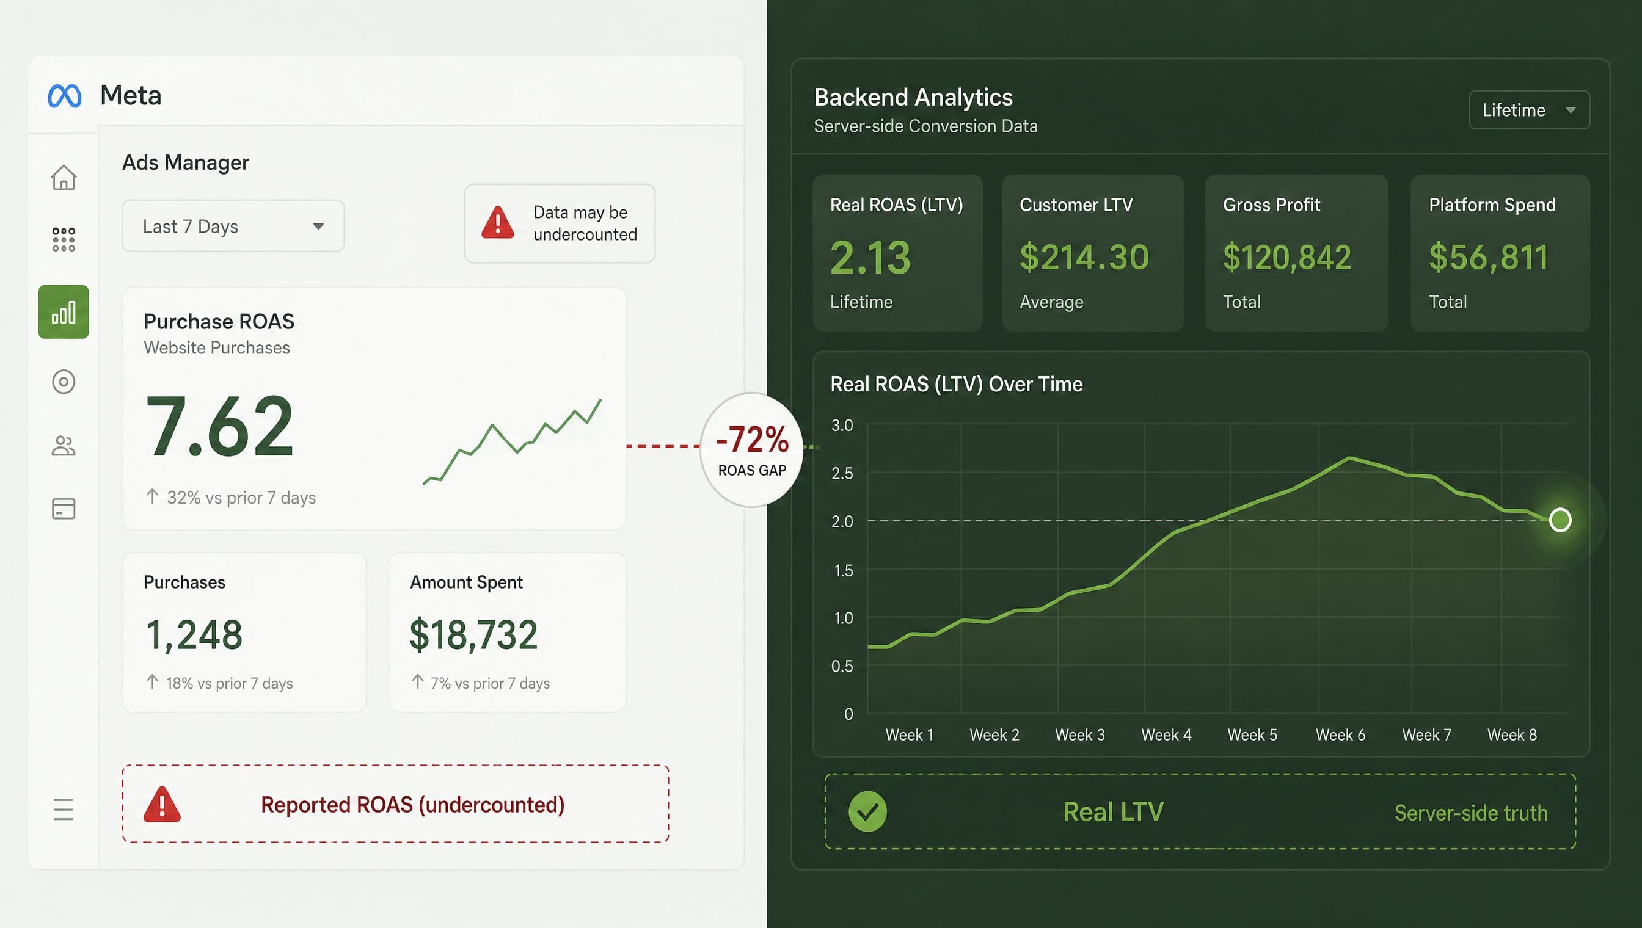Click the Purchase ROAS sparkline chart
Viewport: 1642px width, 928px height.
tap(512, 441)
